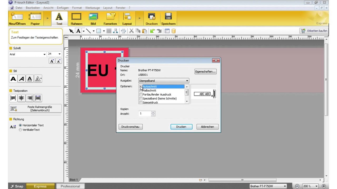The image size is (337, 189).
Task: Align text to the left
Action: pos(13,98)
